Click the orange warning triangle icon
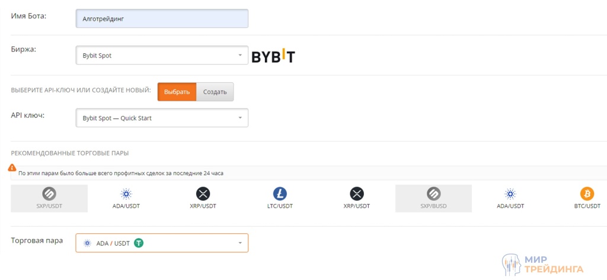607x280 pixels. pos(12,168)
